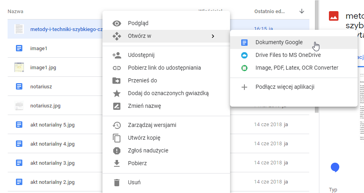The width and height of the screenshot is (364, 193).
Task: Click the pencil icon for Zmień nazwę
Action: [117, 106]
